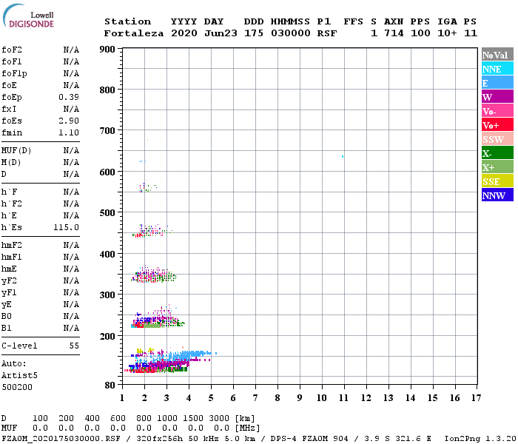
Task: Select the SSE yellow legend swatch
Action: point(497,181)
